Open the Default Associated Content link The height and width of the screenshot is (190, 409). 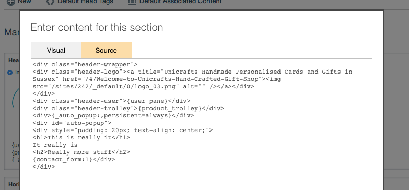point(181,2)
